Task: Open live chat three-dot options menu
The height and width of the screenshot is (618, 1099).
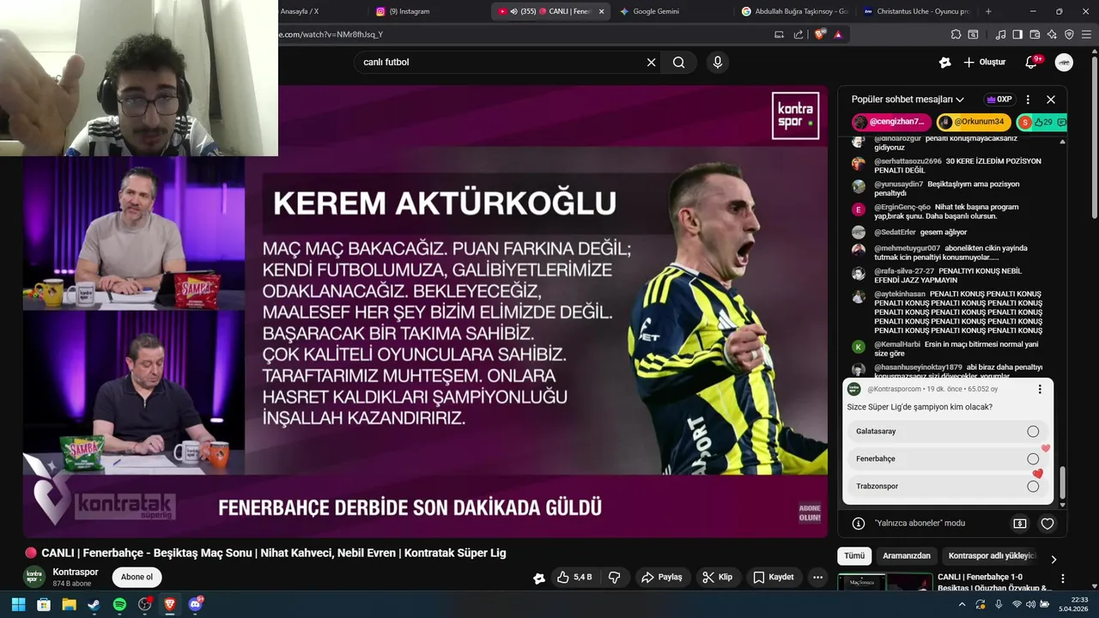Action: tap(1028, 100)
